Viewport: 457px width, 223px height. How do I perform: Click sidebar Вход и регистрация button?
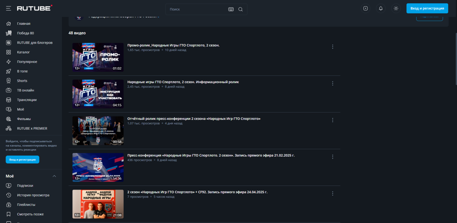(x=23, y=160)
